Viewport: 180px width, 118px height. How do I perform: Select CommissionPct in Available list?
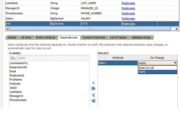[x=19, y=63]
